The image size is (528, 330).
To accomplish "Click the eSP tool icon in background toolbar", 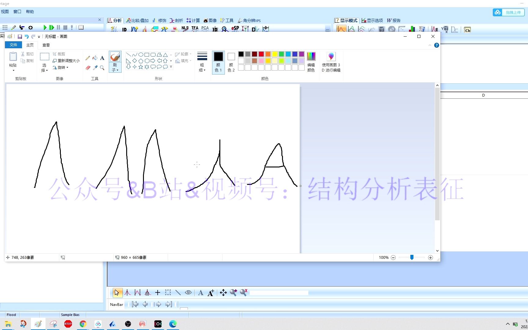I will click(235, 29).
